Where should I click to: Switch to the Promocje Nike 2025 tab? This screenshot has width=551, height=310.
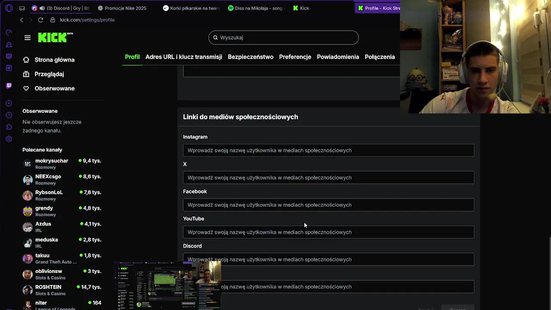coord(125,8)
